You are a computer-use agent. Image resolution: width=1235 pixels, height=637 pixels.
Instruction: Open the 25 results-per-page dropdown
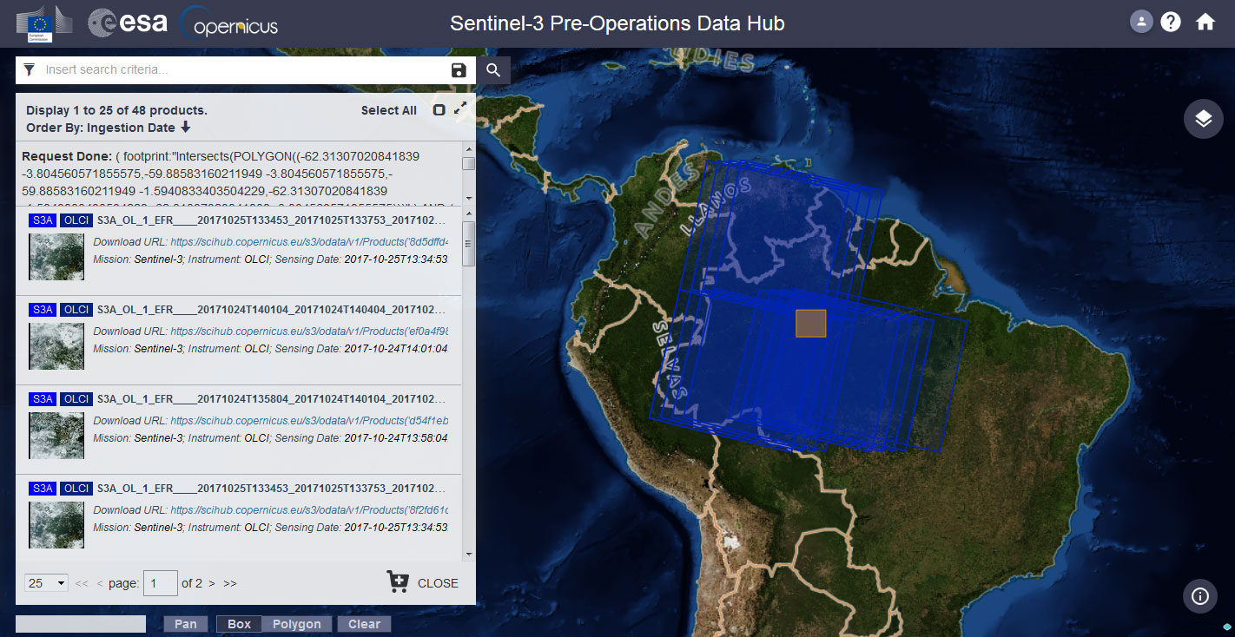coord(47,583)
